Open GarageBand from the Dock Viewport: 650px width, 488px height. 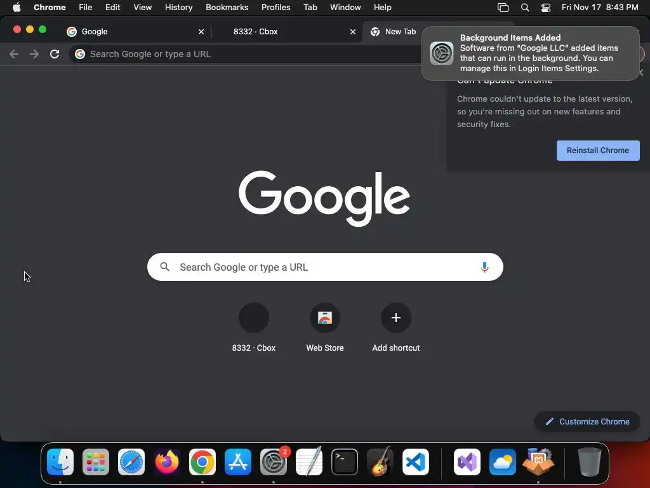pos(380,461)
